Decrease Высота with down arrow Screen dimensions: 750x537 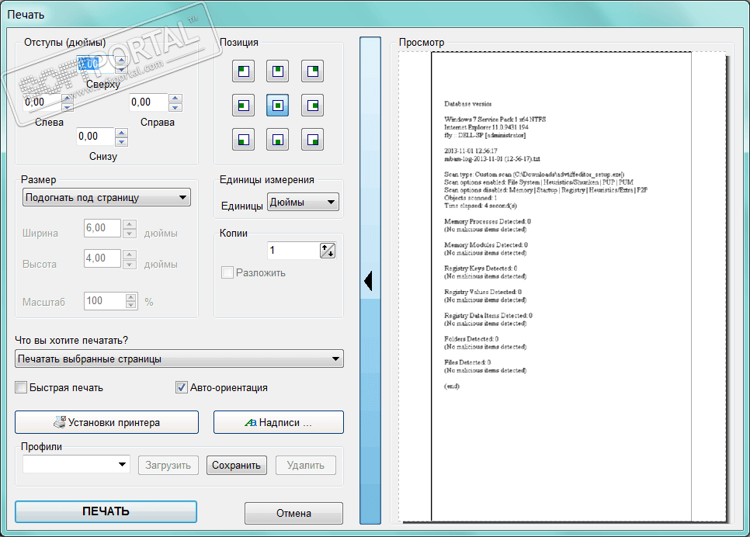130,263
